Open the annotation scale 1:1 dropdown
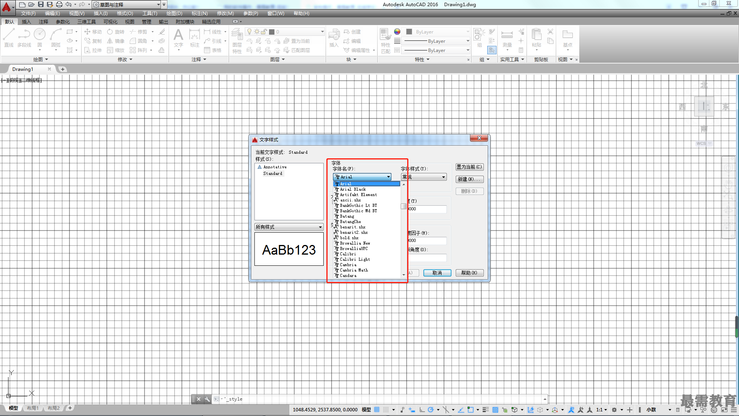 601,410
